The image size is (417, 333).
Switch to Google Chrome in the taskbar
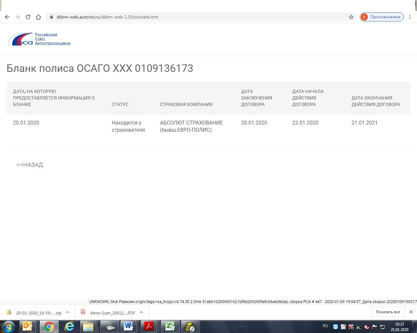coord(49,326)
